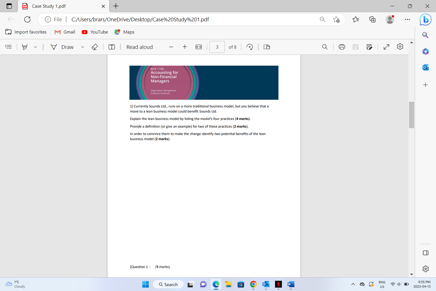Enter full screen mode for the PDF
Viewport: 436px width, 291px height.
pyautogui.click(x=386, y=47)
